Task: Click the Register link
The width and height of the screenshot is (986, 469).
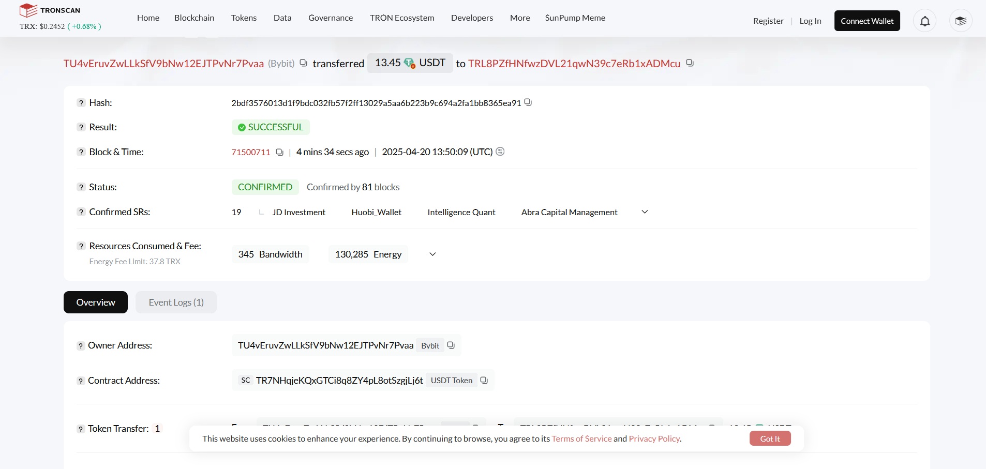Action: pyautogui.click(x=768, y=21)
